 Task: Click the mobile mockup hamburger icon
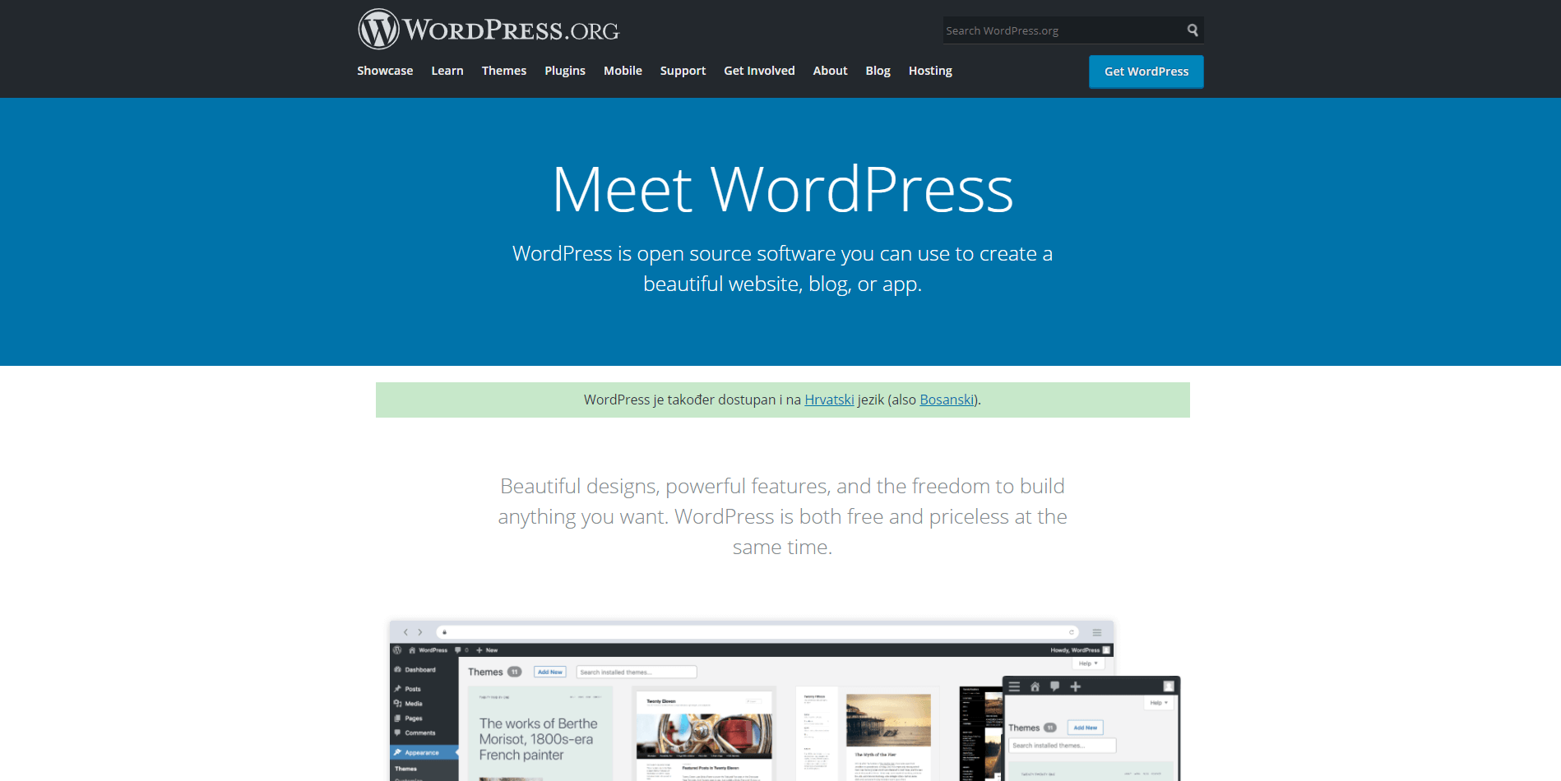(x=1014, y=686)
